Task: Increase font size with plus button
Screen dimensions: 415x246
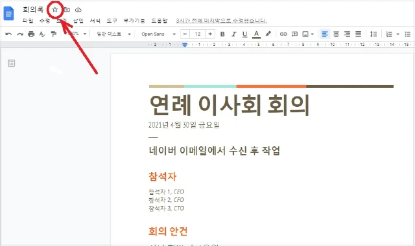Action: pos(210,34)
